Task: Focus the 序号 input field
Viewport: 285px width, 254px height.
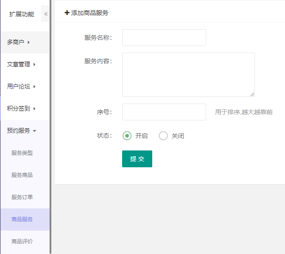Action: click(x=164, y=112)
